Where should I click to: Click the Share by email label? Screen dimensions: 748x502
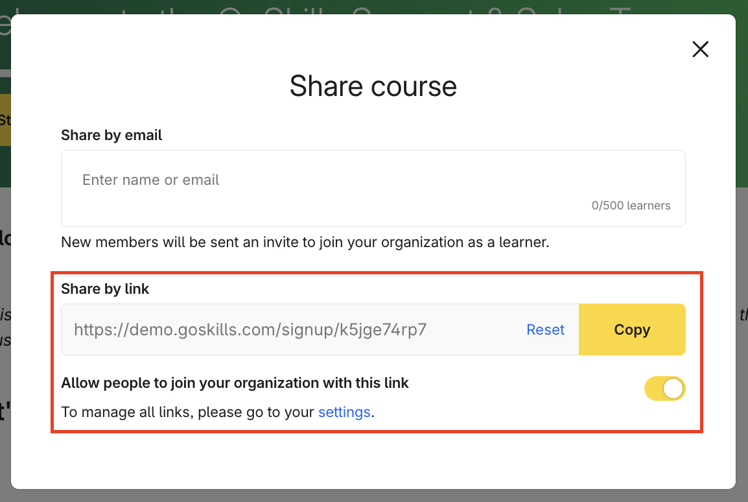[111, 135]
